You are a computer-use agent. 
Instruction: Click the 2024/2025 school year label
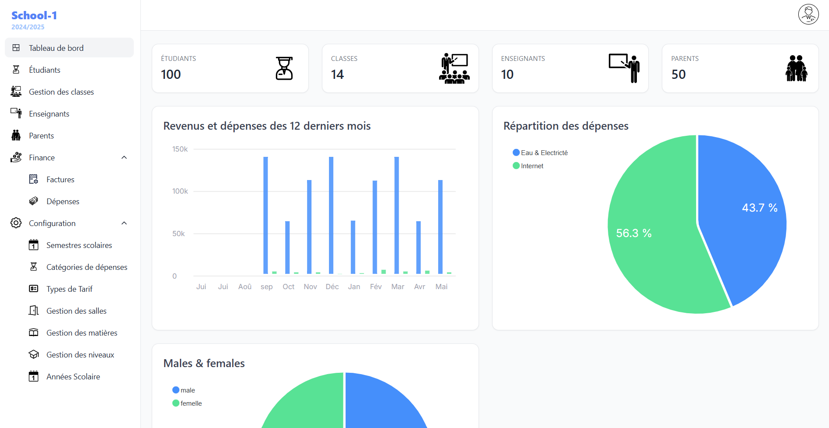click(x=28, y=27)
